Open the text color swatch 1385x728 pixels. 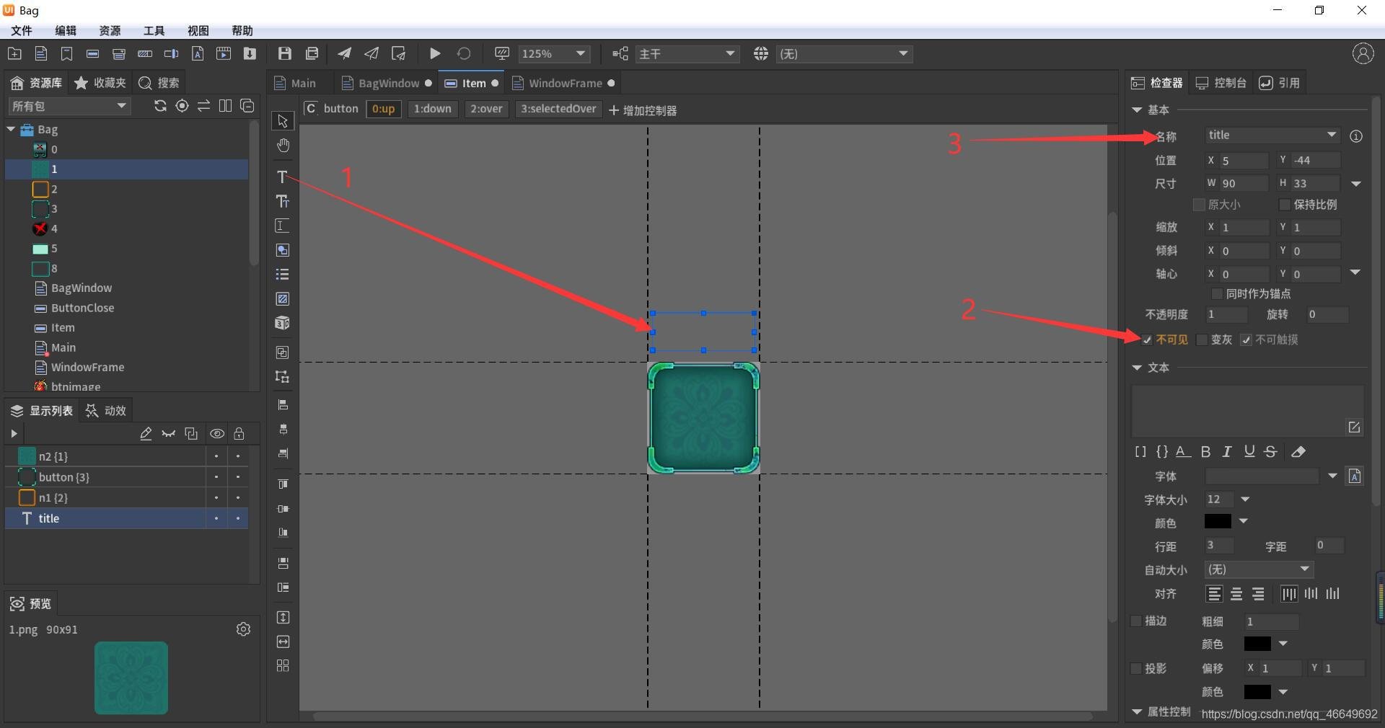pos(1218,521)
